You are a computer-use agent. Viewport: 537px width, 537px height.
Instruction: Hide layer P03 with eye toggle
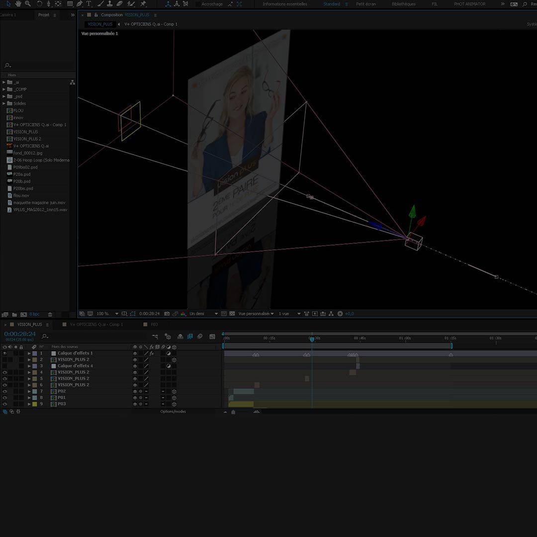(5, 404)
